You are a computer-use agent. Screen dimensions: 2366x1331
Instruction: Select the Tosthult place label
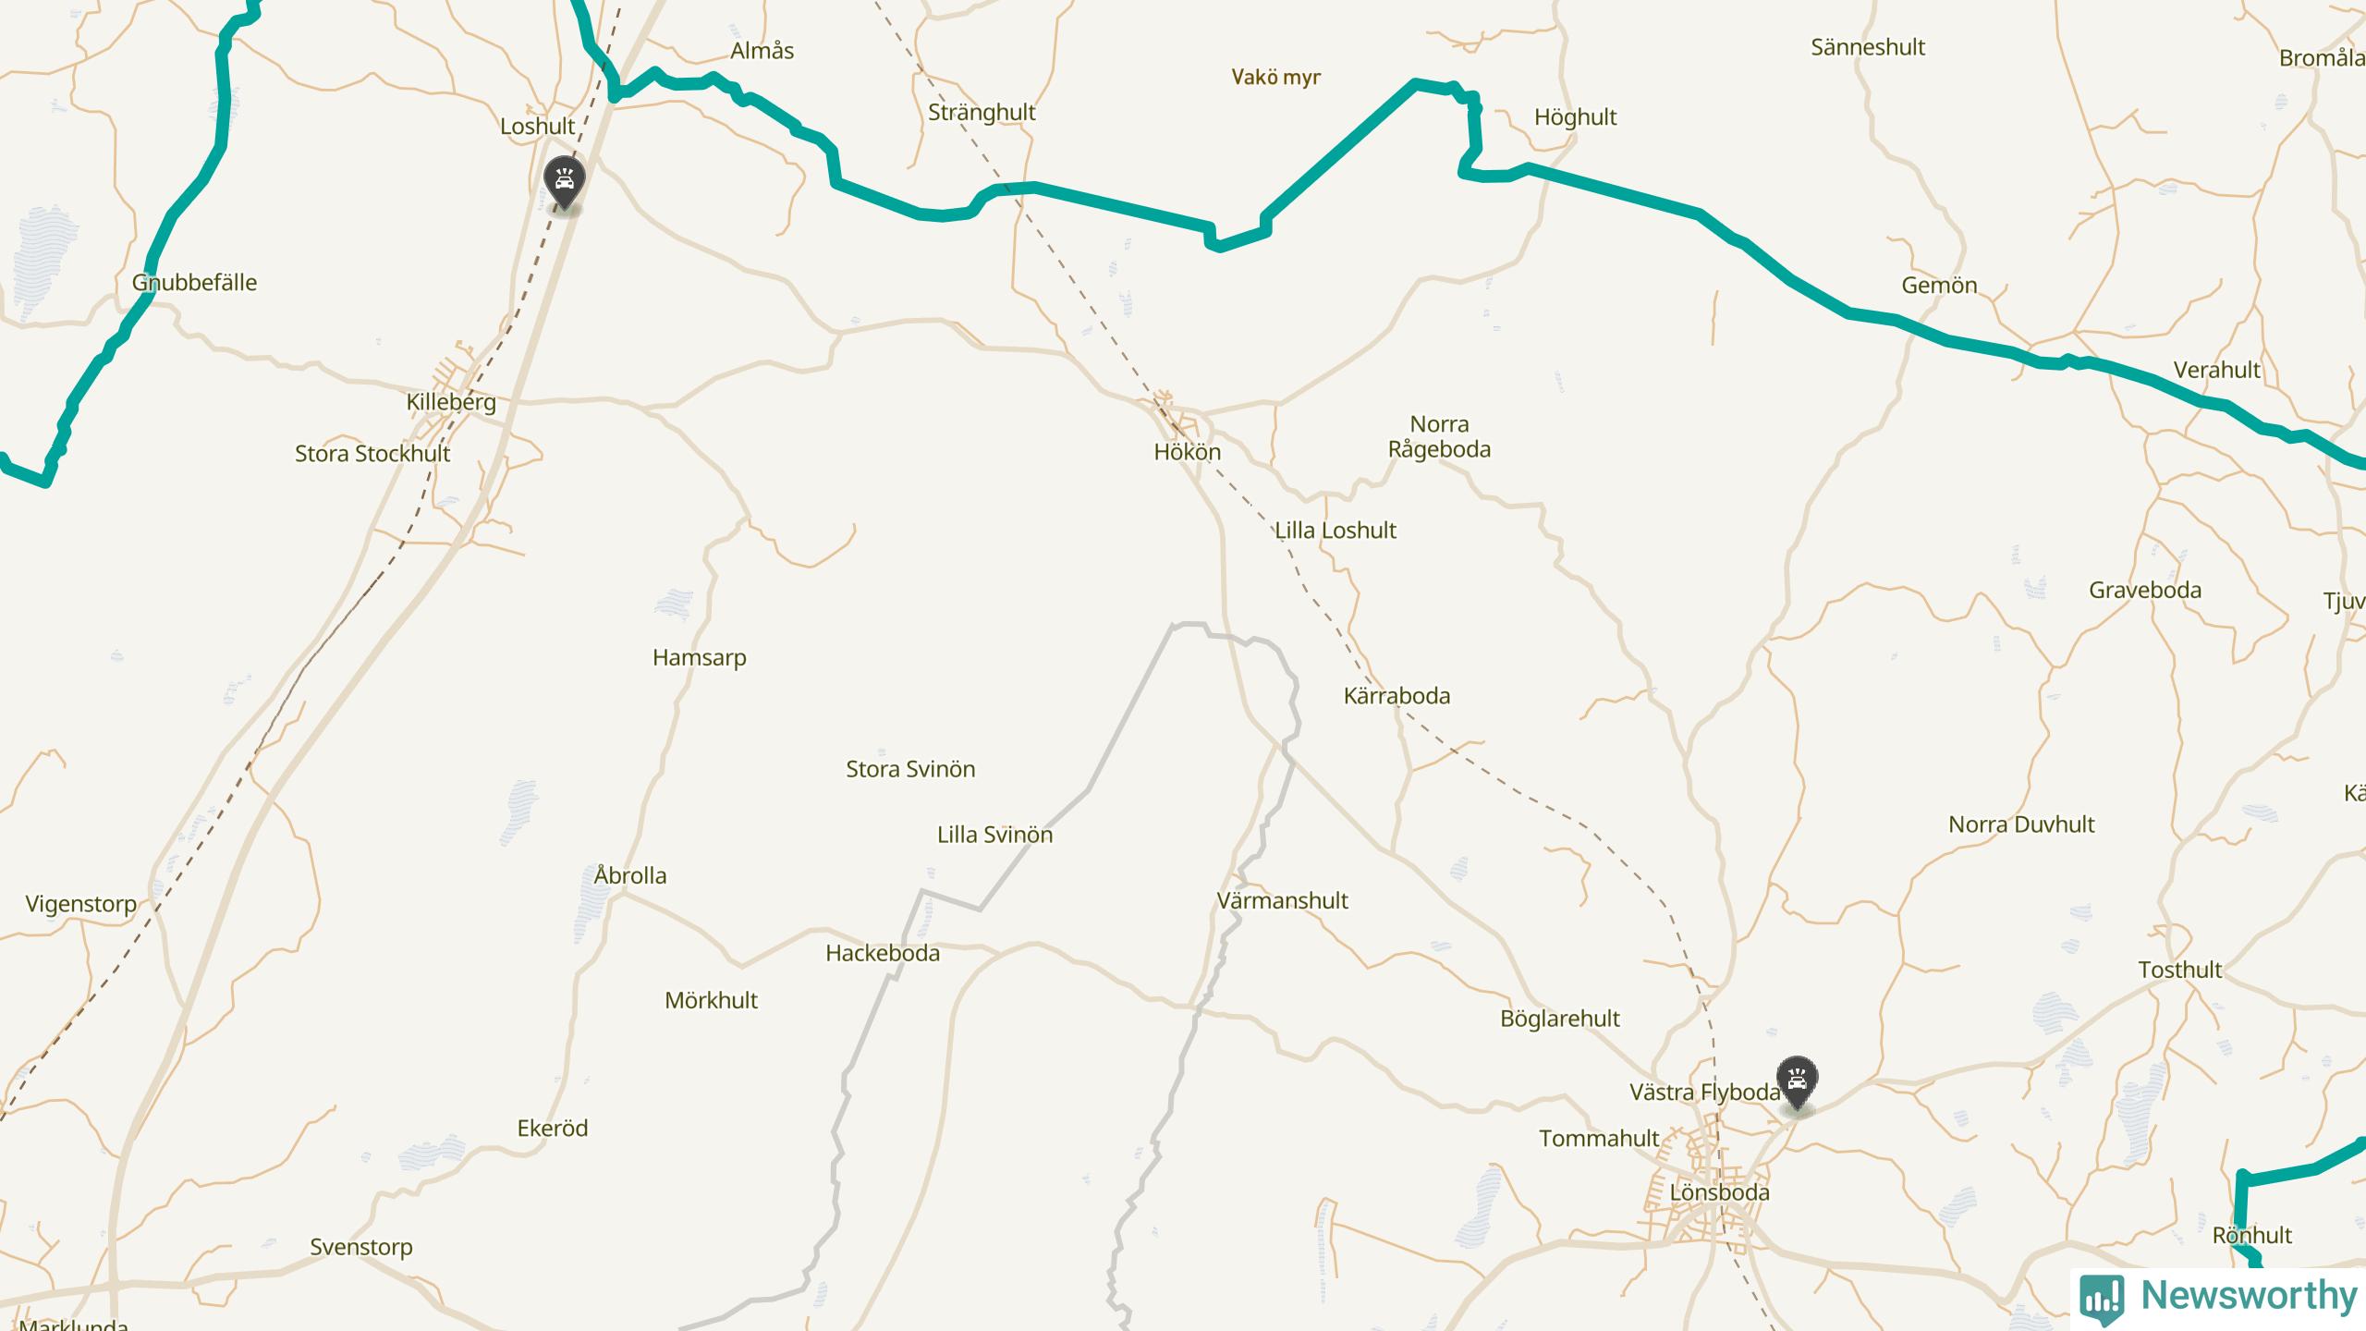[x=2180, y=970]
